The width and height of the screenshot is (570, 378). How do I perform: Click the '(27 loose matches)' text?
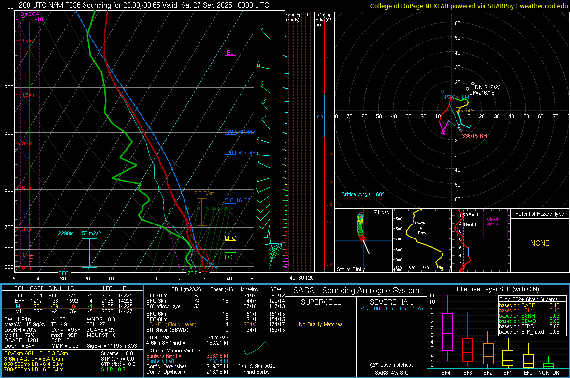click(391, 365)
